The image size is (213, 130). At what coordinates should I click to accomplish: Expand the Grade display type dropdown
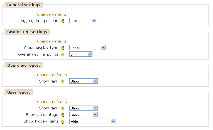point(87,48)
